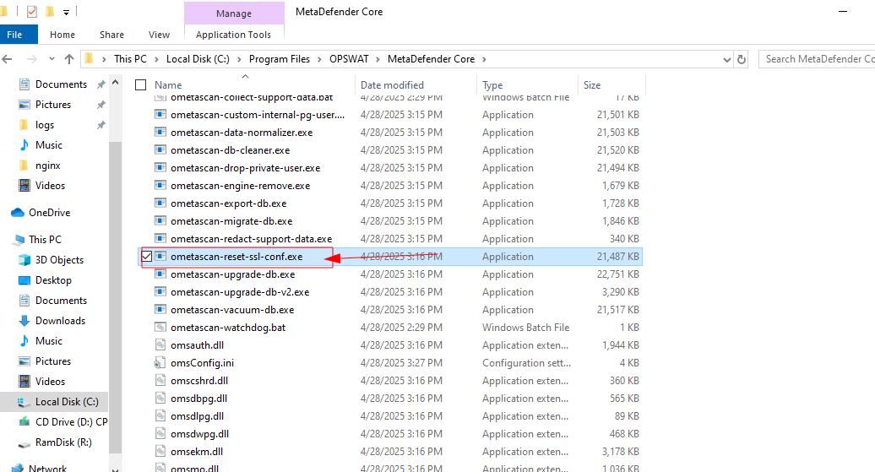The image size is (875, 472).
Task: Select omscshrd.dll file icon
Action: [x=160, y=381]
